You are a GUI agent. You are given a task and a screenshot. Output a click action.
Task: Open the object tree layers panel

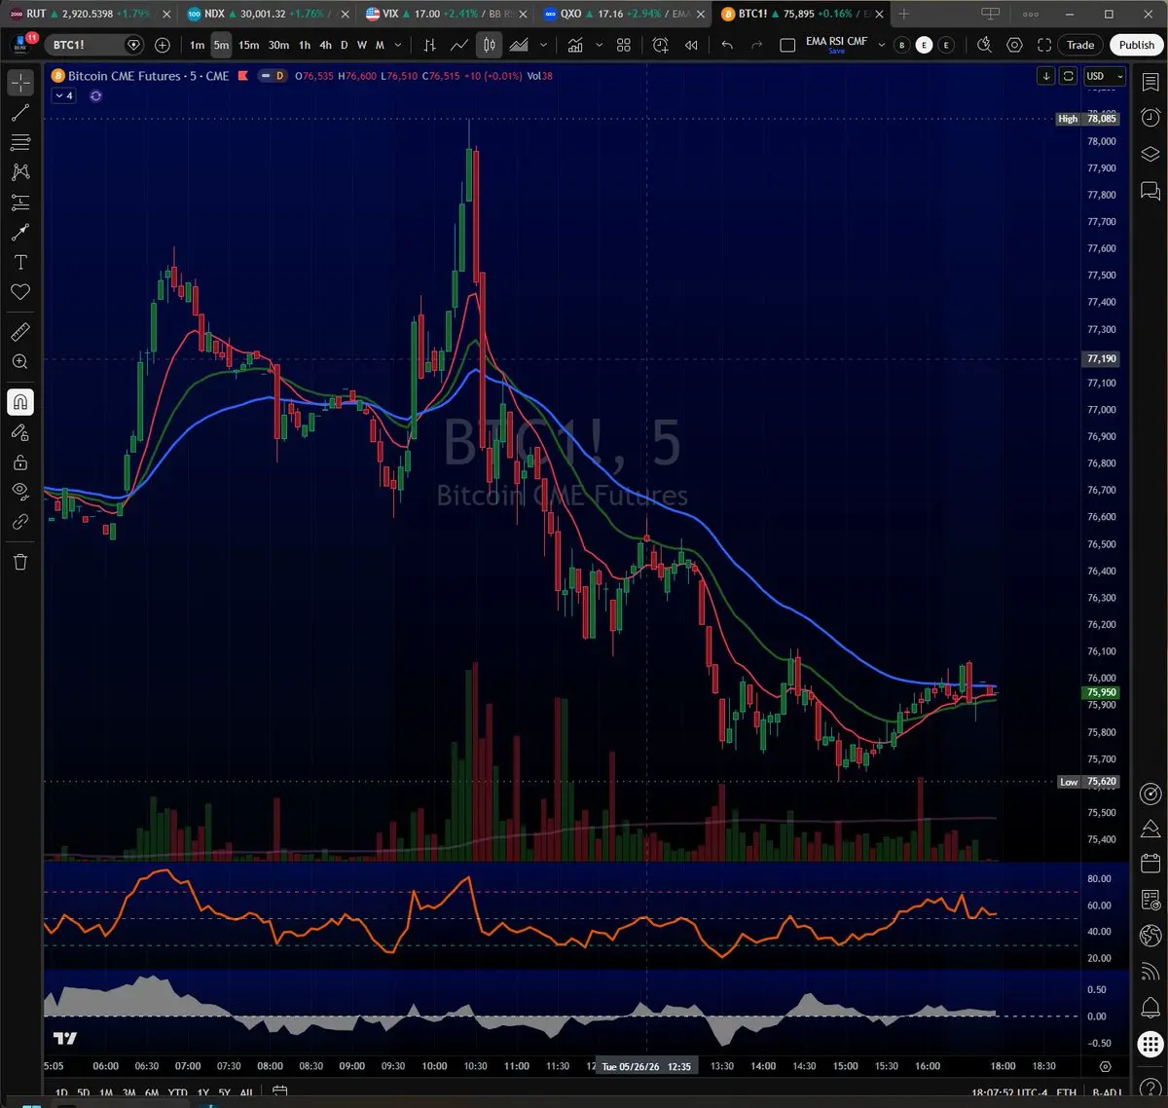coord(1150,154)
